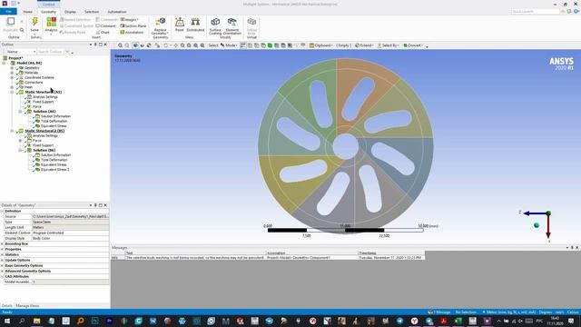The width and height of the screenshot is (581, 327).
Task: Expand the Mesh node in the tree
Action: (12, 87)
